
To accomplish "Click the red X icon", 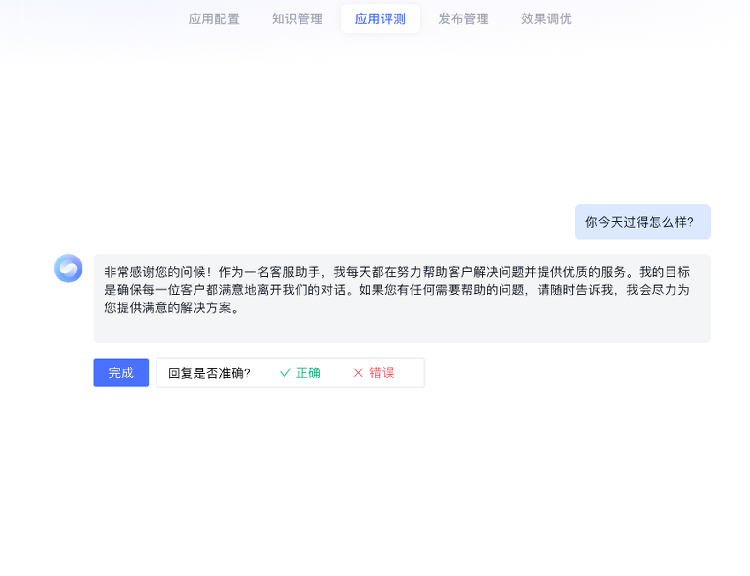I will pos(358,373).
